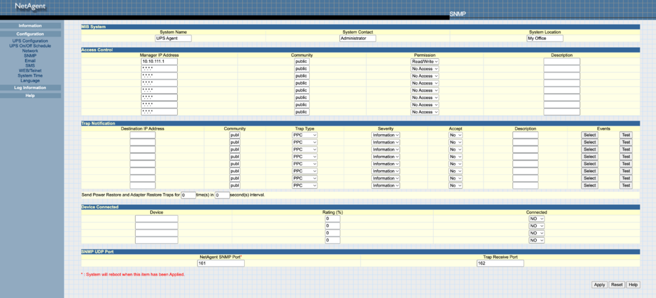Viewport: 656px width, 298px height.
Task: Click NetAgent SNMP Port field 161
Action: click(220, 263)
